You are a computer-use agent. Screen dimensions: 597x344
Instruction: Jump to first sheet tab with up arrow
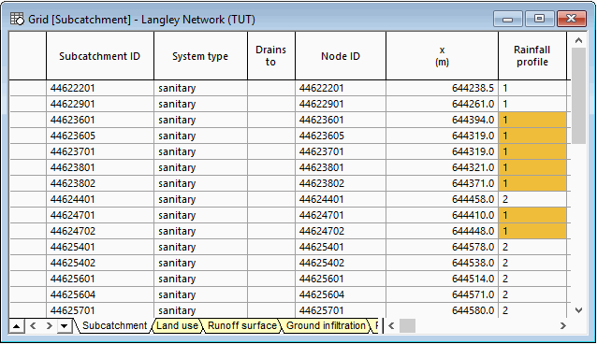[x=16, y=326]
